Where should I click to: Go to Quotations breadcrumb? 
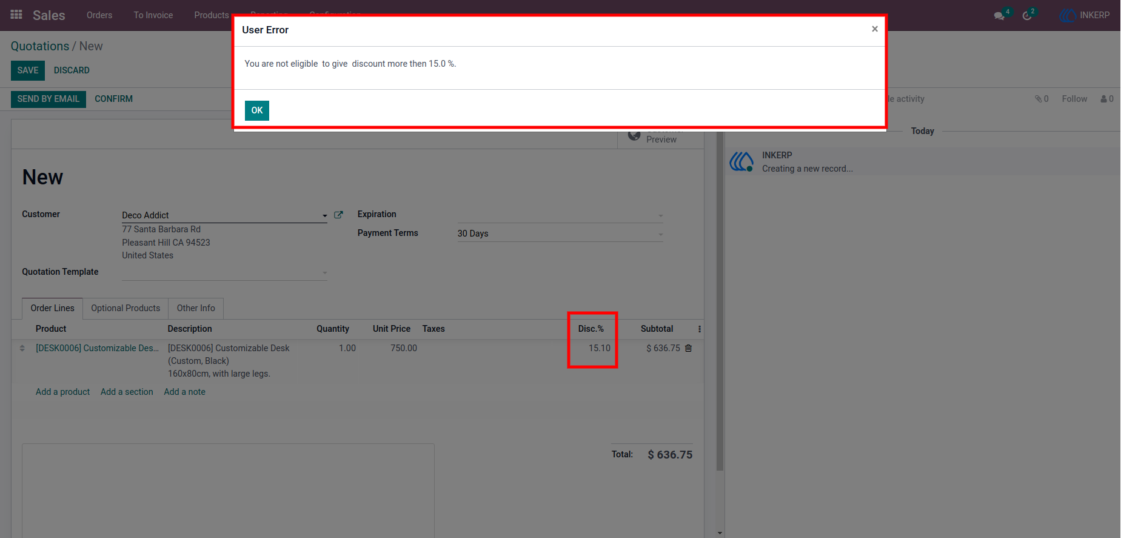pos(40,46)
